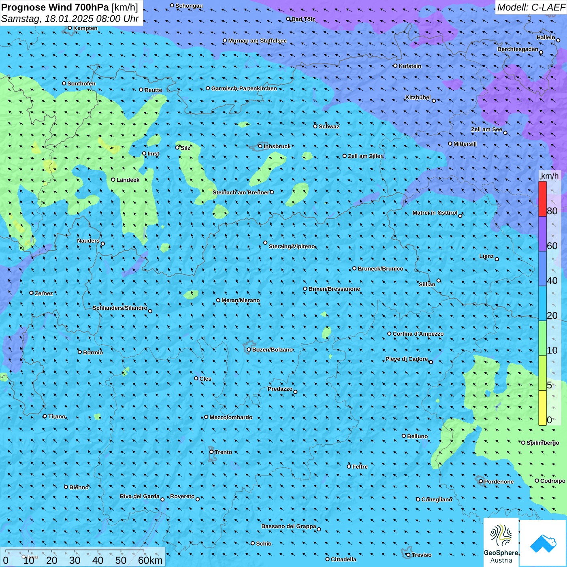This screenshot has height=567, width=567.
Task: Click the 'Bassano del Grappa' label
Action: pyautogui.click(x=288, y=526)
